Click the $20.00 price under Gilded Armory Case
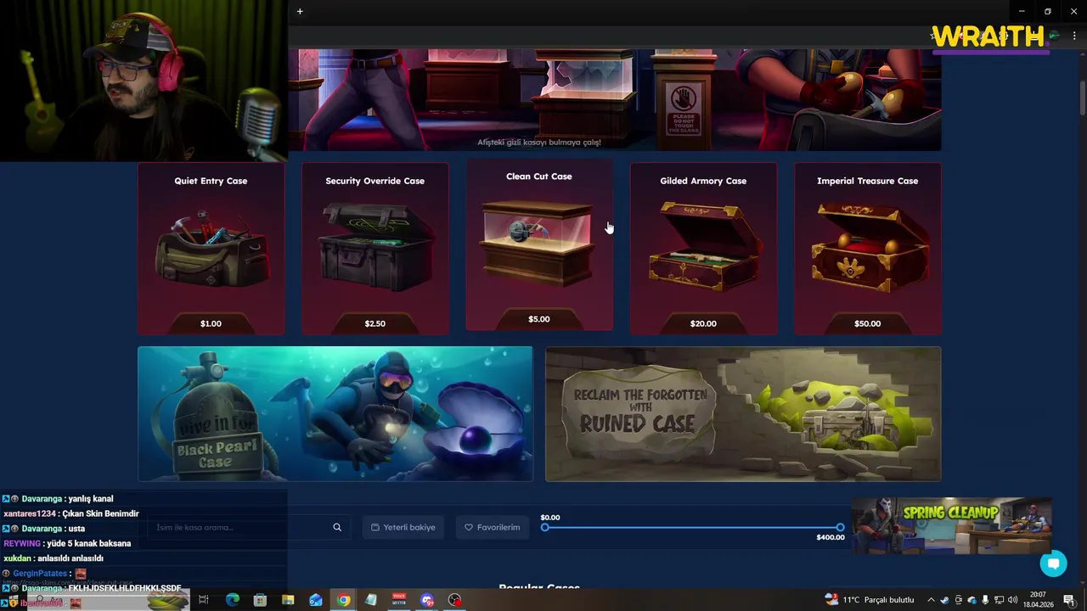The image size is (1087, 611). pyautogui.click(x=703, y=323)
